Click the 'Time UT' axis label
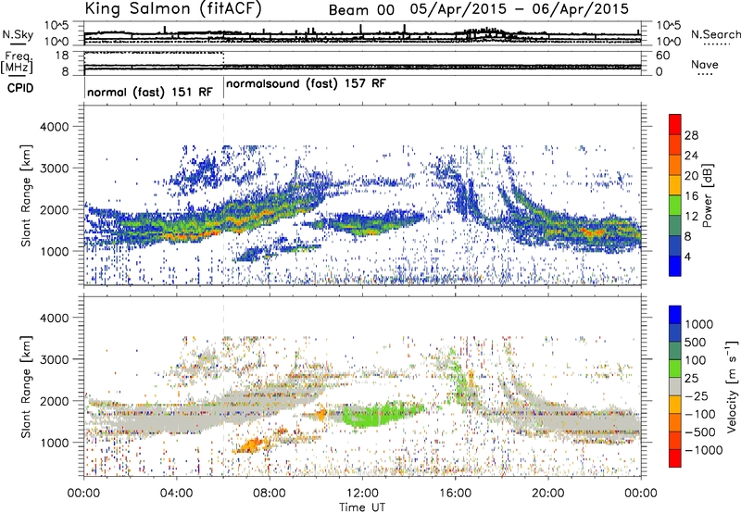This screenshot has height=513, width=741. pyautogui.click(x=362, y=507)
